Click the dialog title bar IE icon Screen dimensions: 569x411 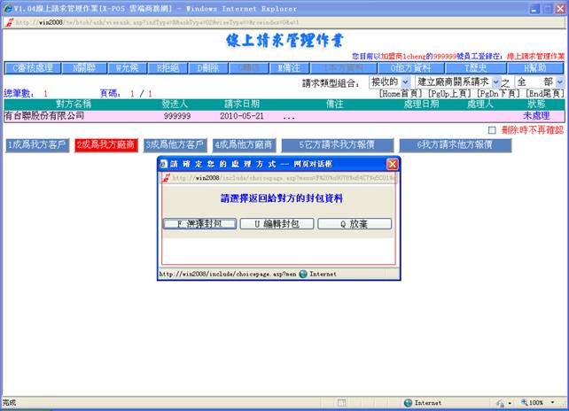click(x=164, y=164)
